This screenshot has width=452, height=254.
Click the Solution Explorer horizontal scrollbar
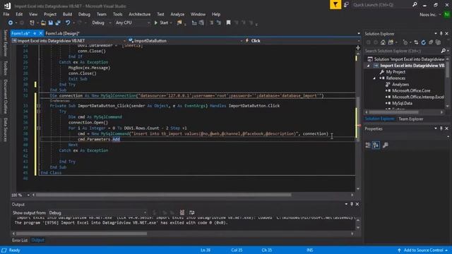pos(393,112)
